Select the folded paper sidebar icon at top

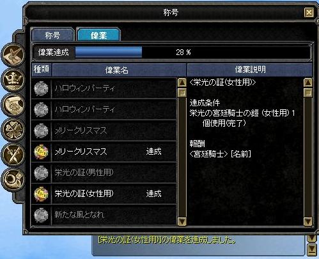click(13, 54)
